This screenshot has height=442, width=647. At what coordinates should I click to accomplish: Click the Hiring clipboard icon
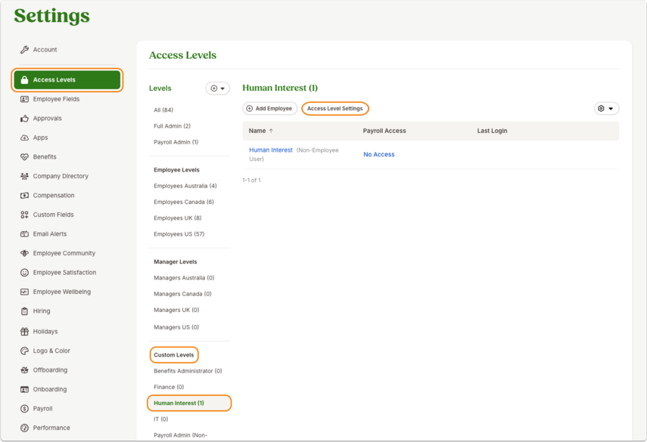(24, 311)
